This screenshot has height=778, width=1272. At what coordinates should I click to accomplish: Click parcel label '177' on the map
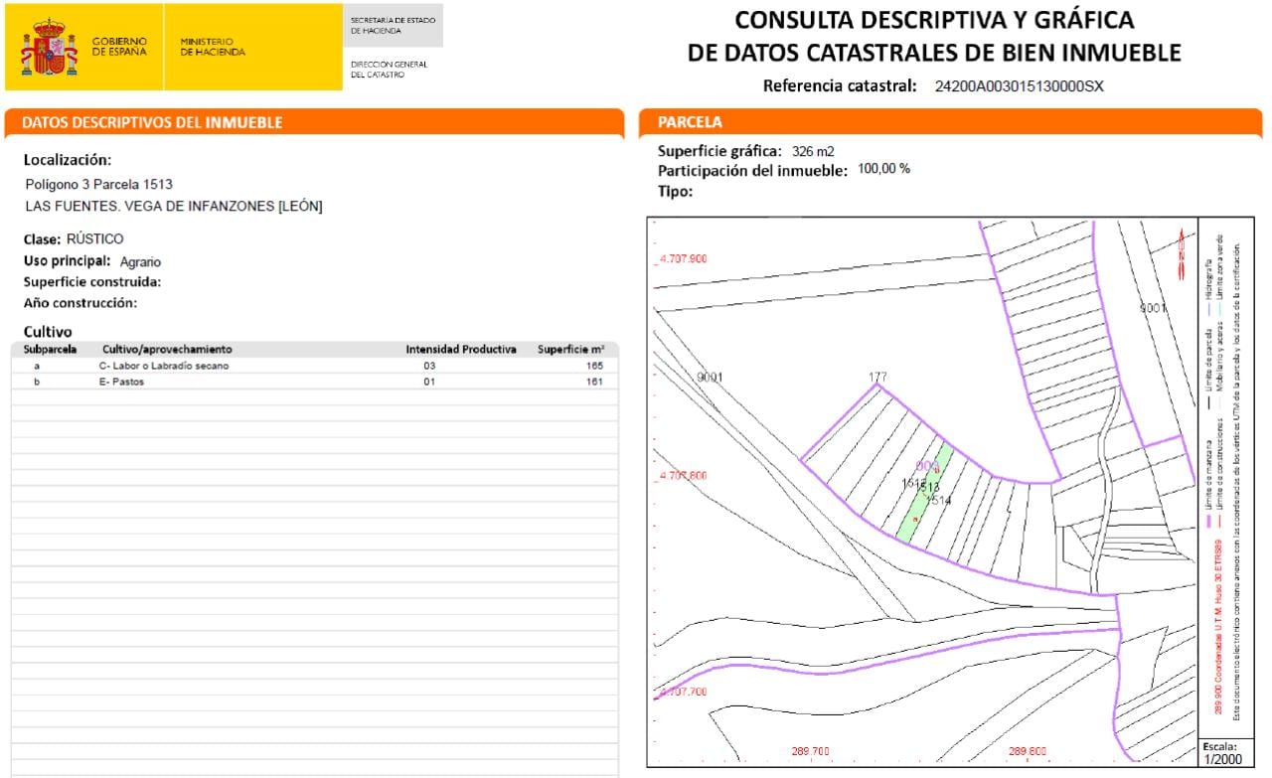click(876, 377)
